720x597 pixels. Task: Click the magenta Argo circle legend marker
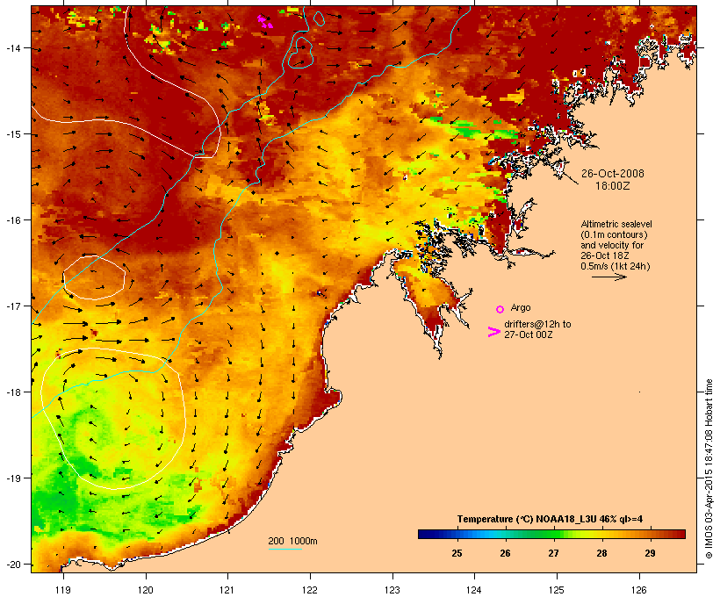tap(500, 309)
